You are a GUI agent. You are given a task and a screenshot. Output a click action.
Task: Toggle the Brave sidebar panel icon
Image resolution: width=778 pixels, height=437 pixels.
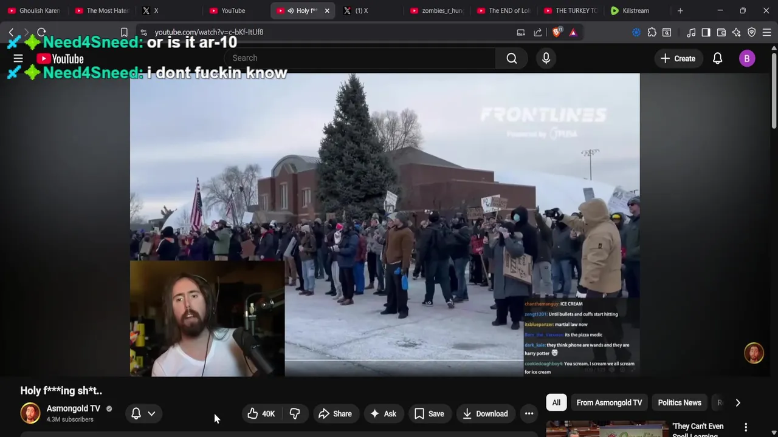(x=706, y=32)
